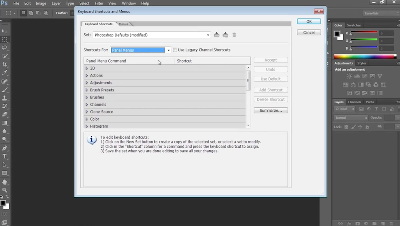Select the Lasso tool
Screen dimensions: 400x226
coord(4,48)
